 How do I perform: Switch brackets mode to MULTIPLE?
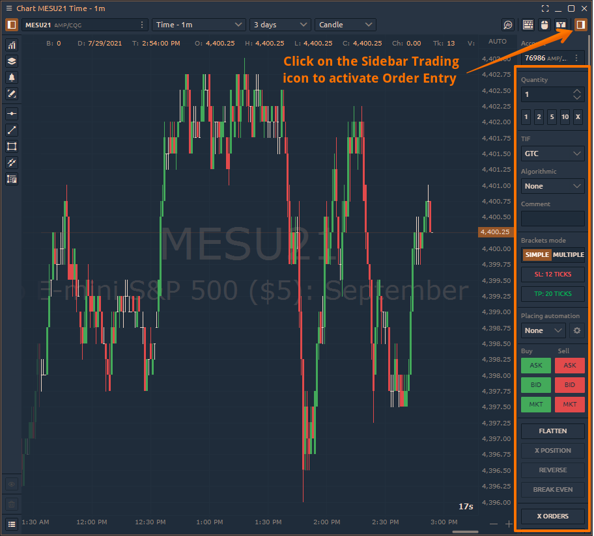[569, 255]
